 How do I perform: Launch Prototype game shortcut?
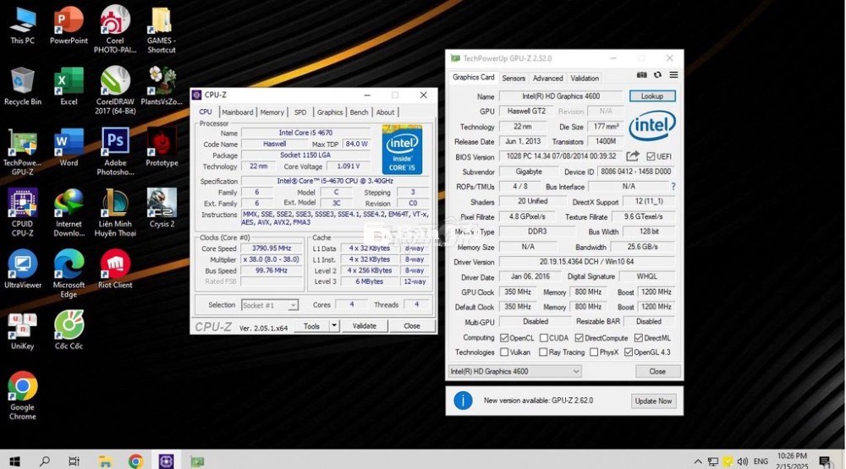click(x=162, y=148)
